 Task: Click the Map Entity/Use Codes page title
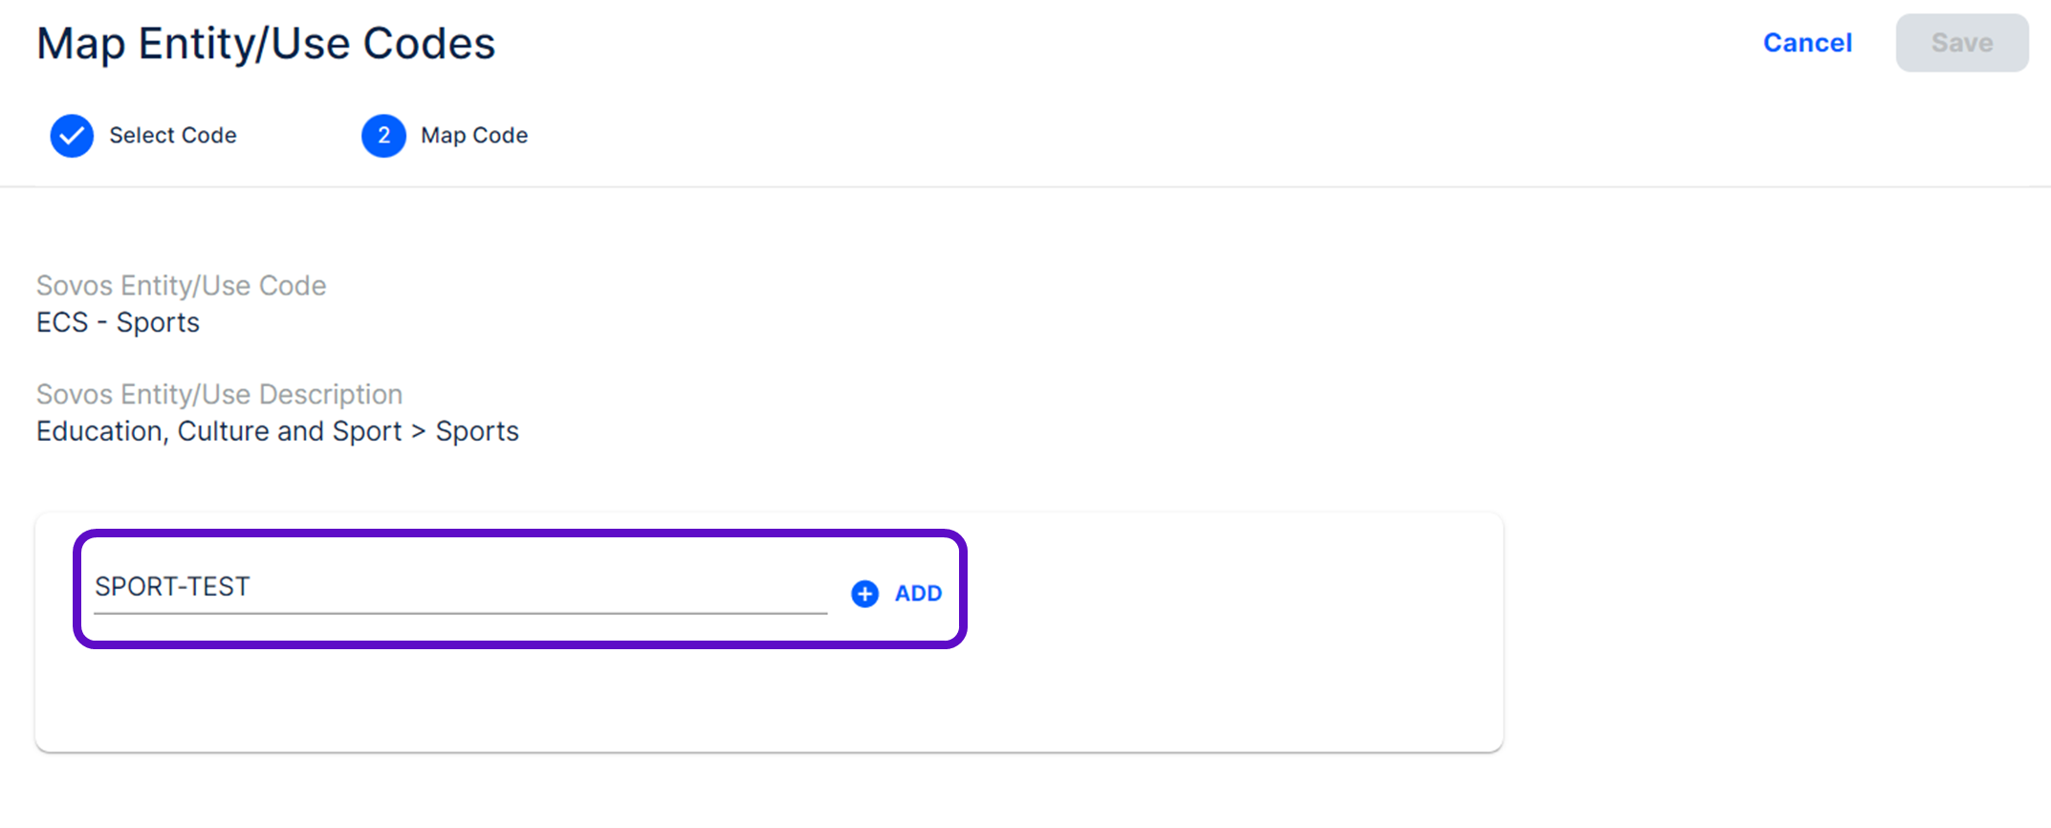tap(266, 44)
